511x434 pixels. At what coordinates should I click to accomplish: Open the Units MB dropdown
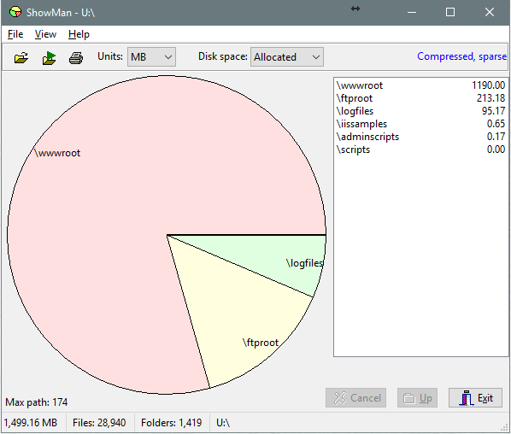point(151,57)
